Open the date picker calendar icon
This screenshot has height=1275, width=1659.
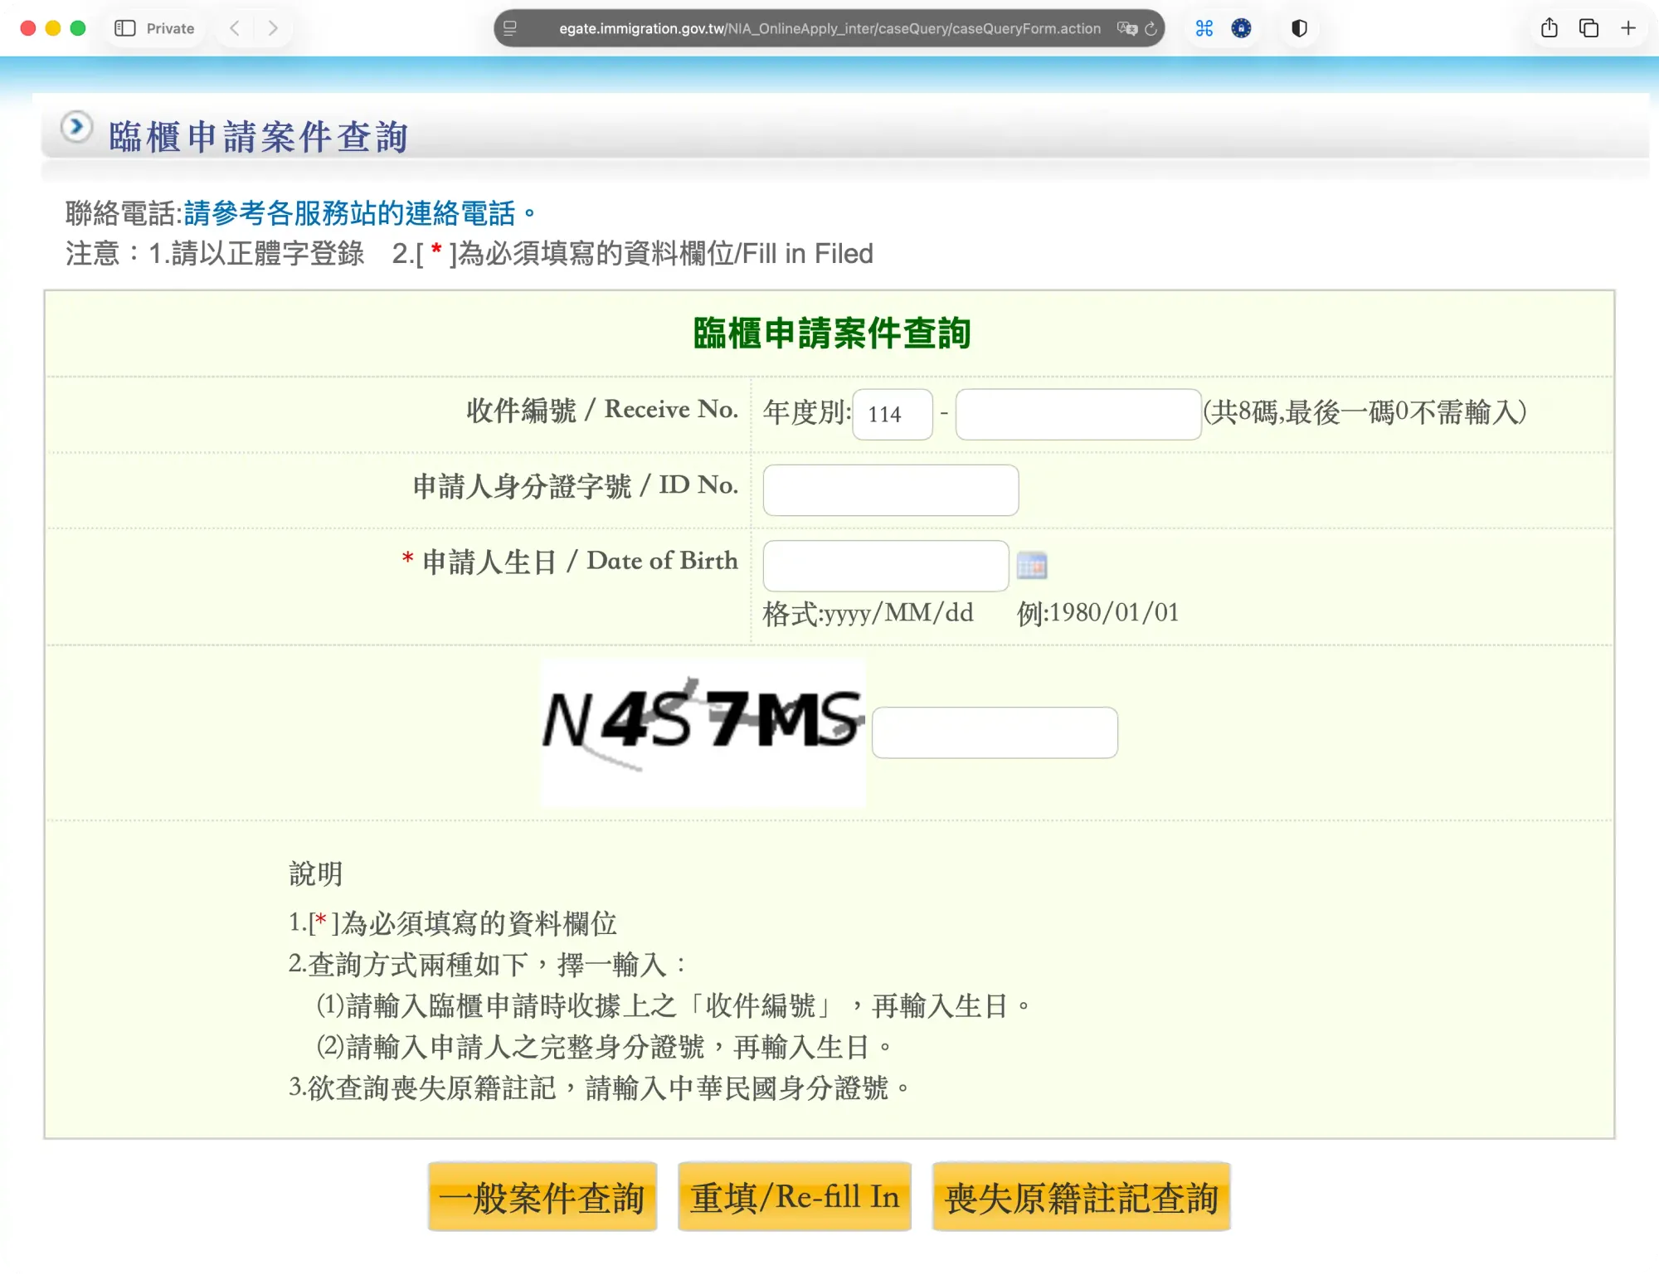click(x=1033, y=565)
